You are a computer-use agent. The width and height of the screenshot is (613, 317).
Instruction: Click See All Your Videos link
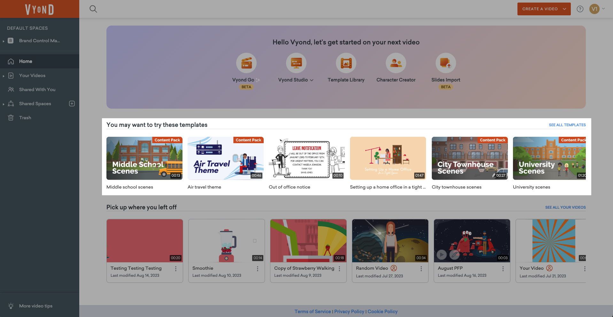pos(565,207)
